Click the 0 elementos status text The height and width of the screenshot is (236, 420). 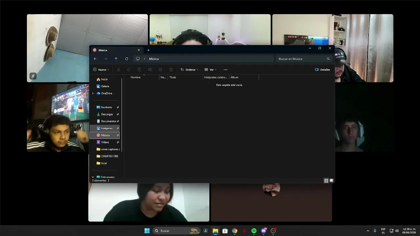click(99, 181)
